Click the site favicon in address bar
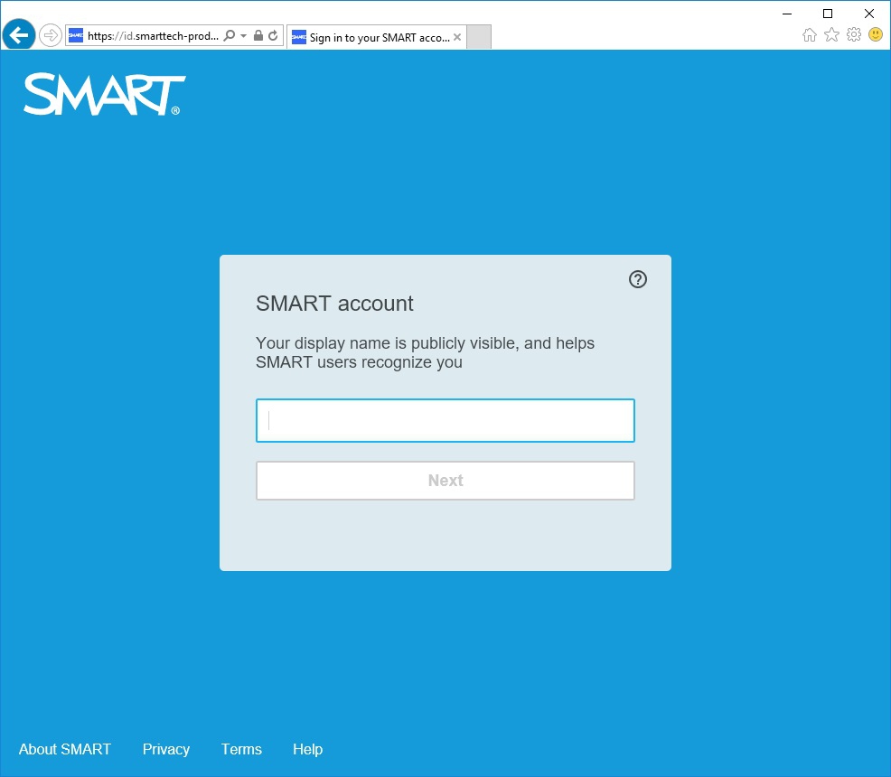The height and width of the screenshot is (777, 891). tap(76, 36)
